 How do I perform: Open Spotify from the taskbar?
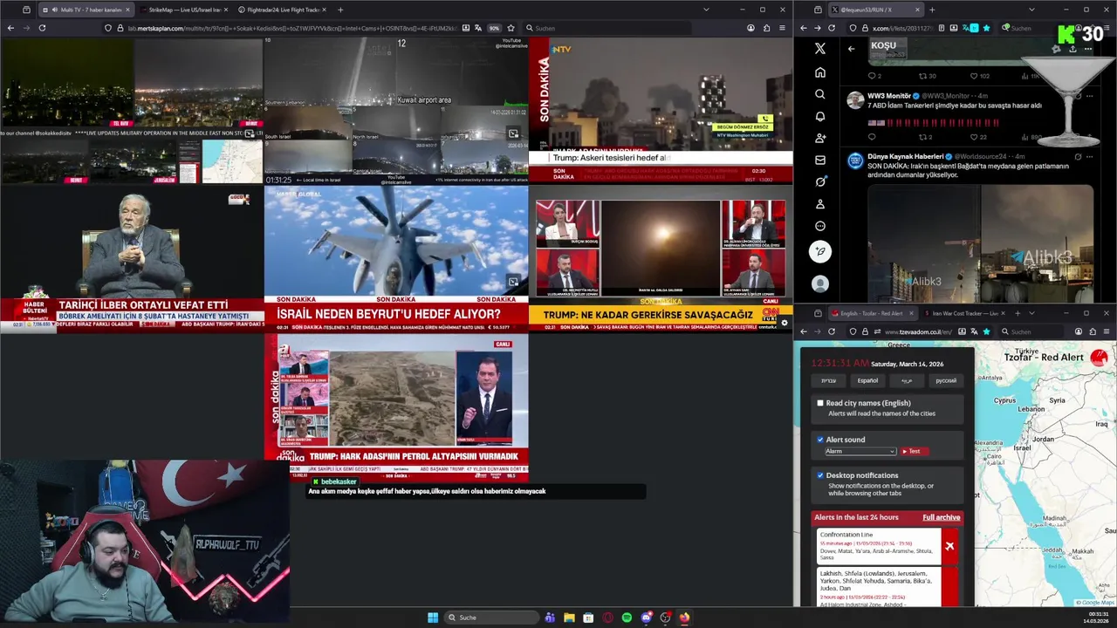[x=627, y=618]
